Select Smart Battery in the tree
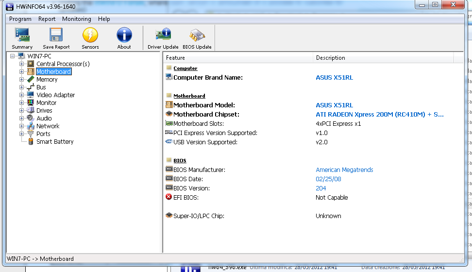The width and height of the screenshot is (472, 272). tap(55, 141)
